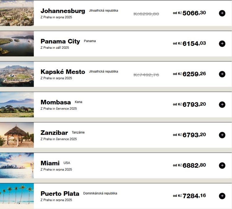Expand Miami flight details plus icon

click(x=222, y=165)
